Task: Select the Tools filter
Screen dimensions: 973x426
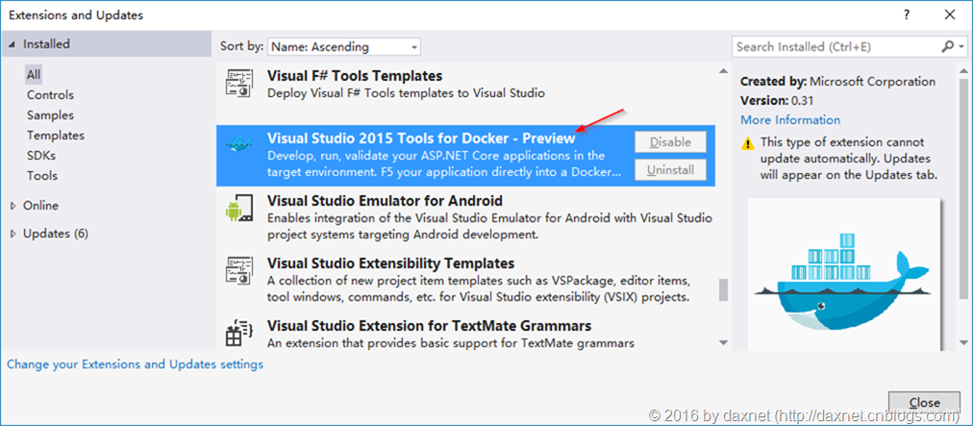Action: [42, 176]
